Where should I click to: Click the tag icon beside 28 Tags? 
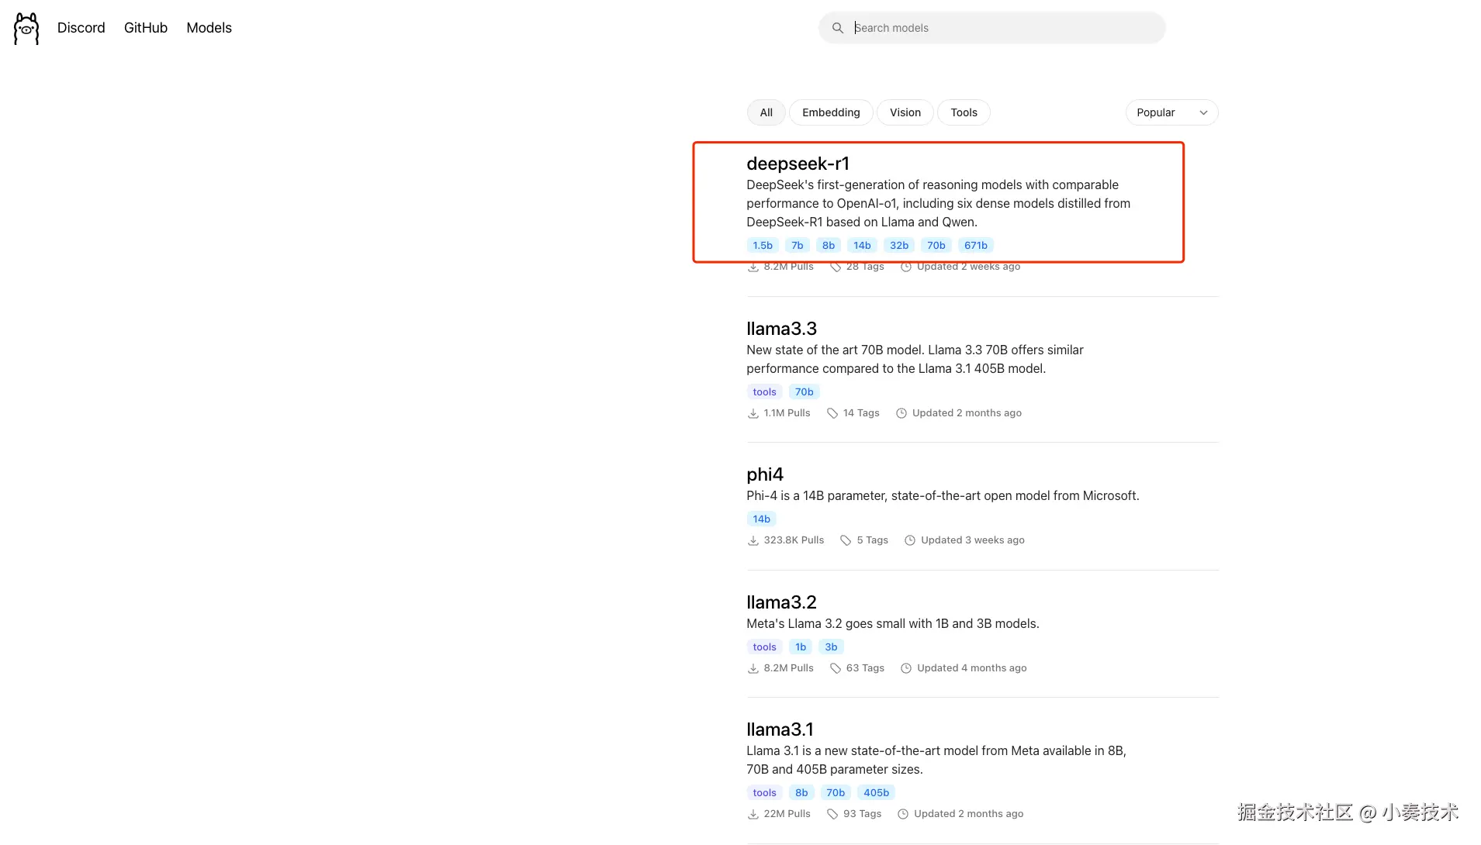click(836, 267)
